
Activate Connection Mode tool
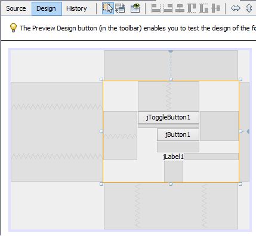coord(120,8)
